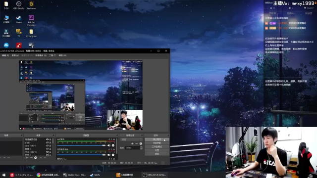Open the 场景集合(S) menu in OBS

pyautogui.click(x=41, y=55)
